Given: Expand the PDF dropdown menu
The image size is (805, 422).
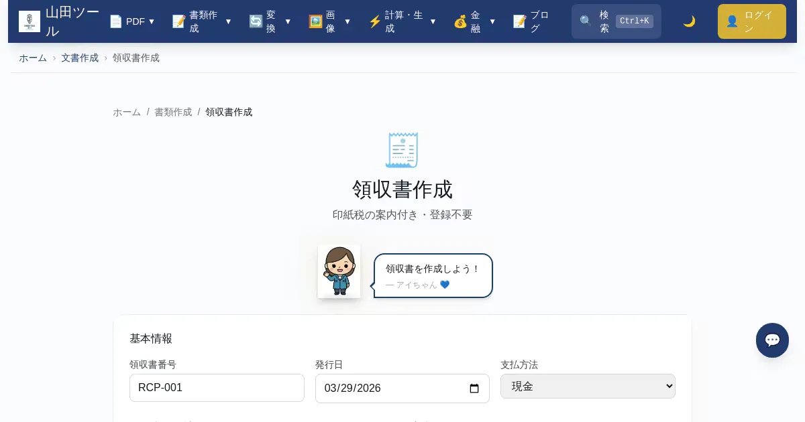Looking at the screenshot, I should click(132, 21).
